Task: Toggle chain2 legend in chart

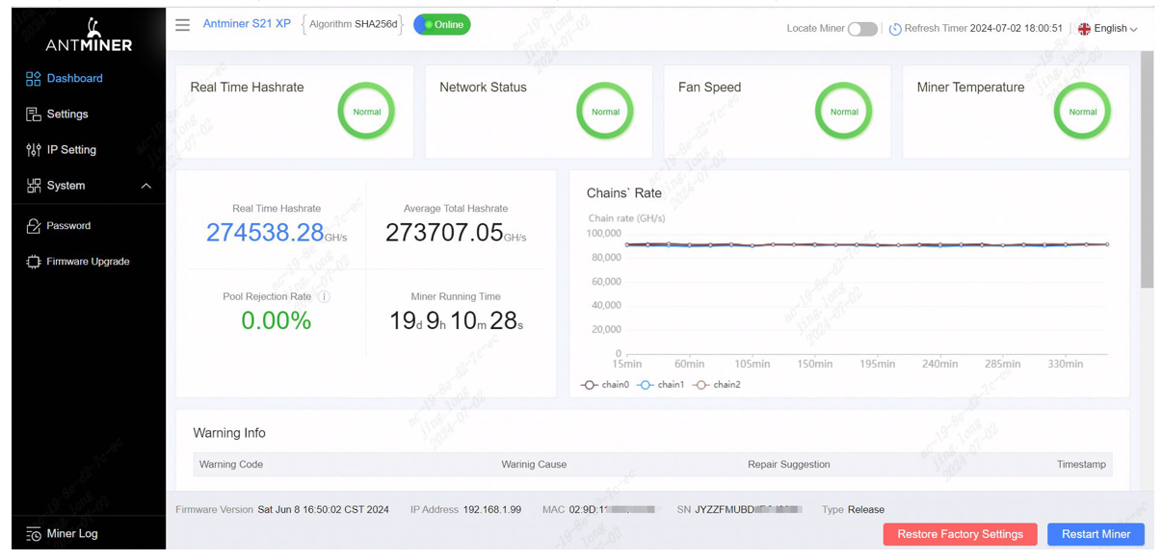Action: click(717, 385)
